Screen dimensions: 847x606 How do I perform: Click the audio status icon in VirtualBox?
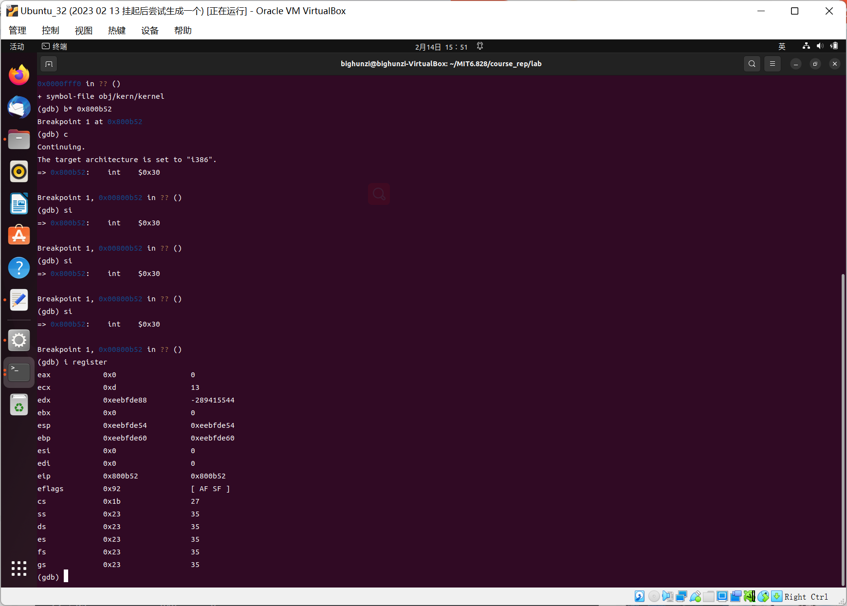[667, 596]
